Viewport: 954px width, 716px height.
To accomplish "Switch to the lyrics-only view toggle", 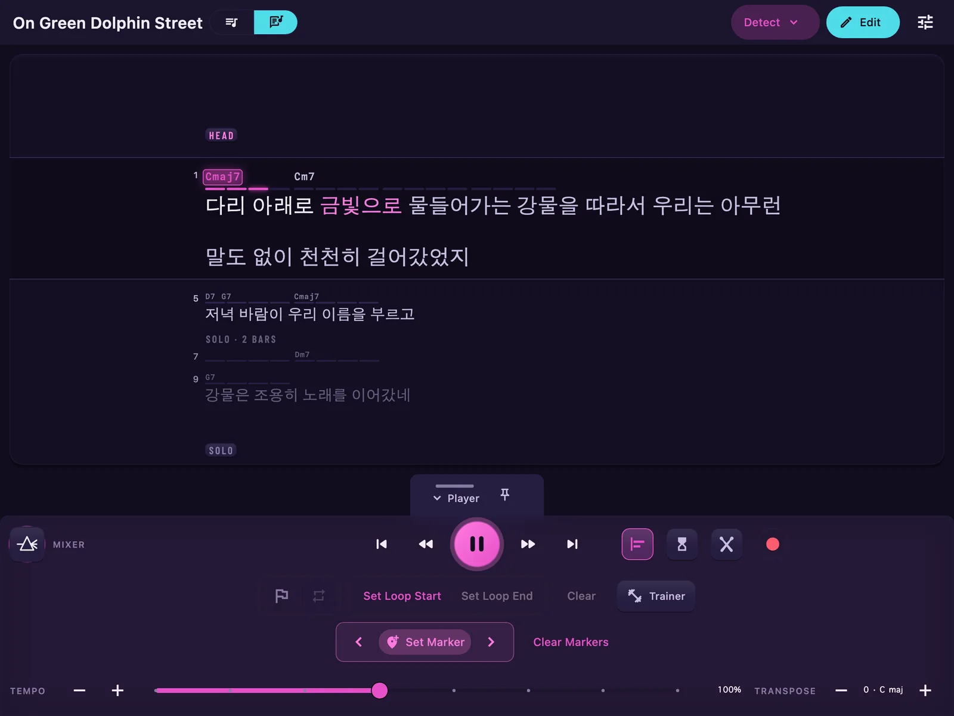I will coord(232,22).
